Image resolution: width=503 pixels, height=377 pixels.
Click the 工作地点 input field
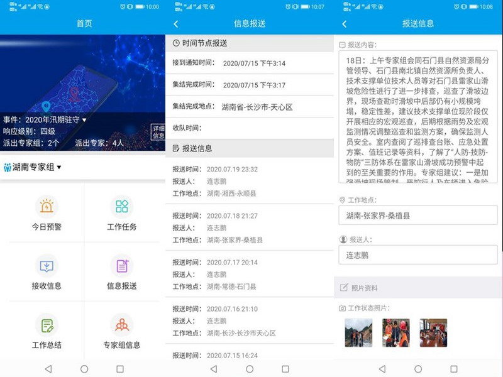[417, 216]
